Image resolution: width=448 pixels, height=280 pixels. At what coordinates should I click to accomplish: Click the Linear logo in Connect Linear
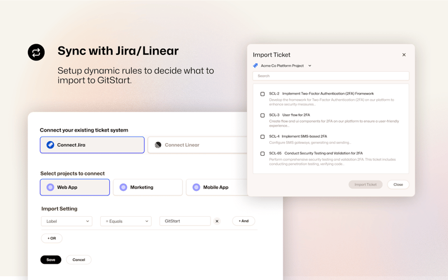click(158, 145)
